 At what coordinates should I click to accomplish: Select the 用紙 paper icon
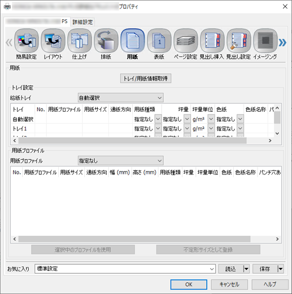133,41
